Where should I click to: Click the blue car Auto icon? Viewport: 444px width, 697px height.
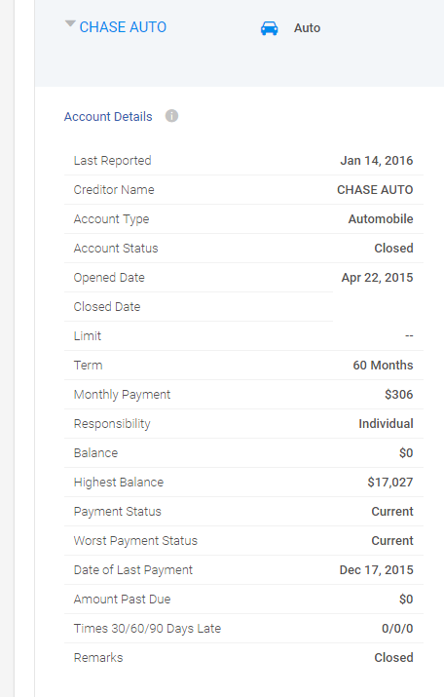269,28
